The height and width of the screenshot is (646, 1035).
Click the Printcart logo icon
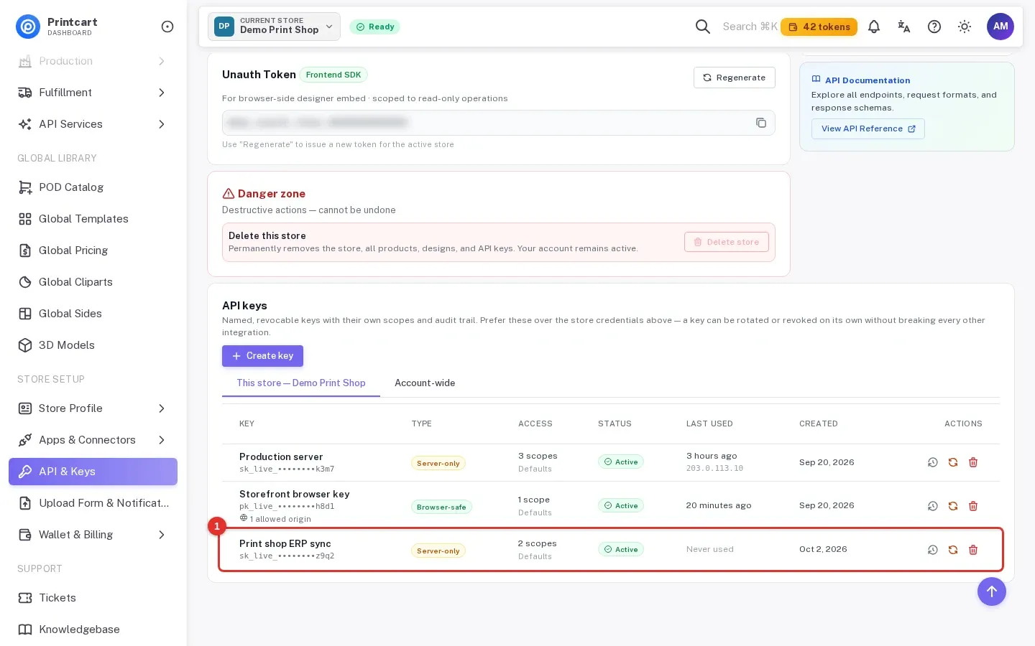(x=28, y=27)
